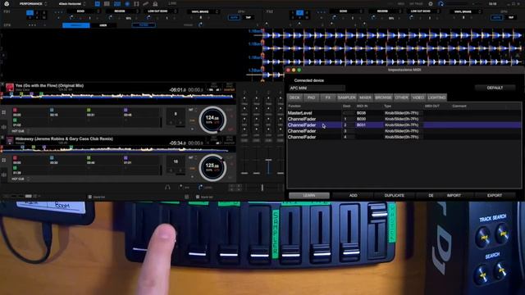This screenshot has width=525, height=295.
Task: Open FX2 VINYL BRAKE effect dropdown
Action: [466, 11]
